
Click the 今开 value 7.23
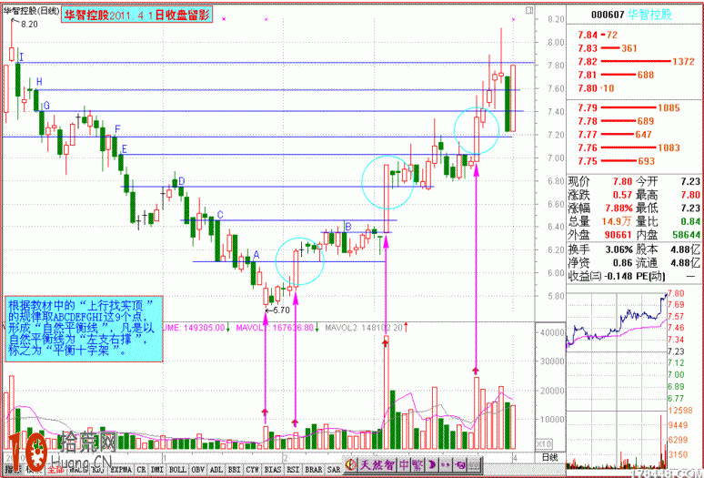(690, 181)
